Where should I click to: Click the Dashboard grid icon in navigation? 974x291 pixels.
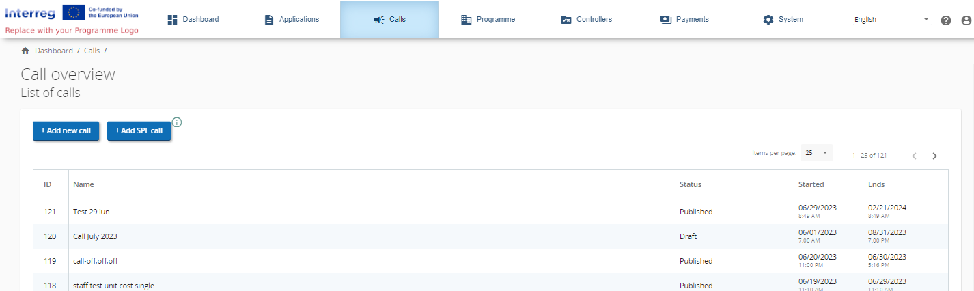(172, 20)
